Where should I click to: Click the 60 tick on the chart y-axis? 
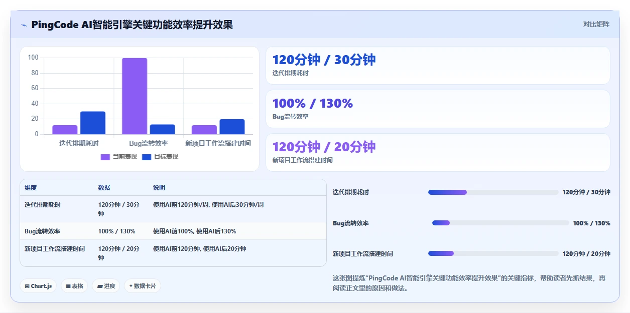tap(35, 88)
